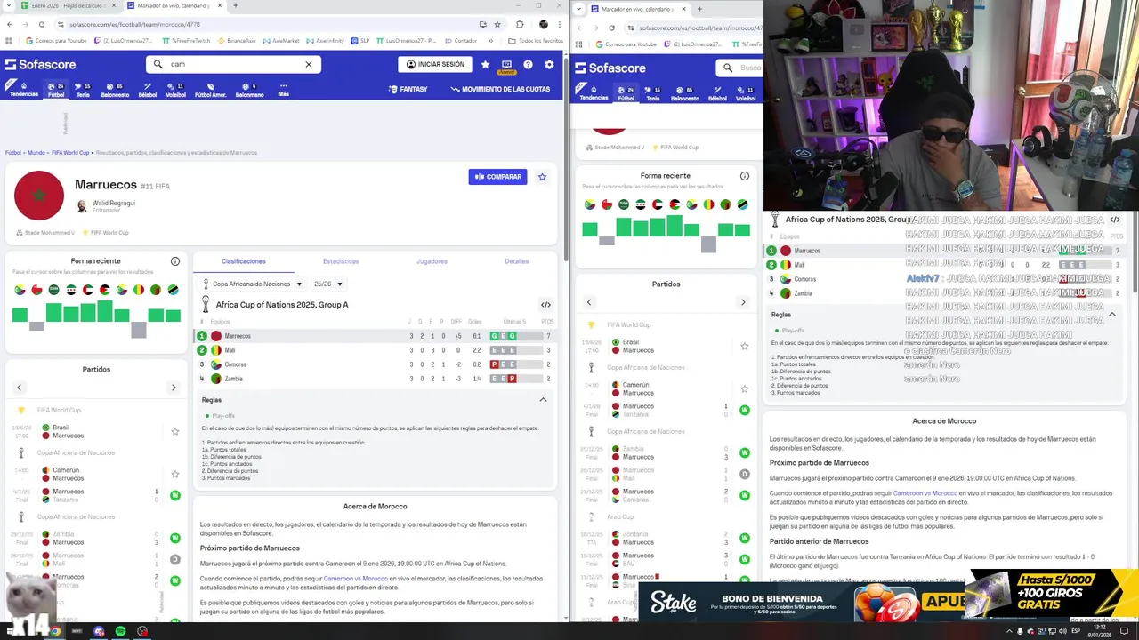Select Fútbol Amer. sport category
Screen dimensions: 1139x640
[210, 90]
